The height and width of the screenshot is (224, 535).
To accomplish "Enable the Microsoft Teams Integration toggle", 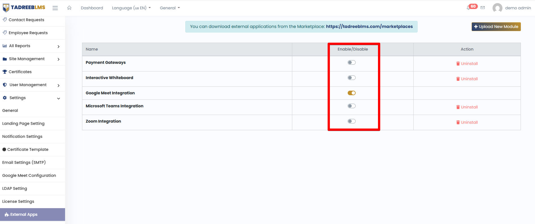I will pos(352,106).
